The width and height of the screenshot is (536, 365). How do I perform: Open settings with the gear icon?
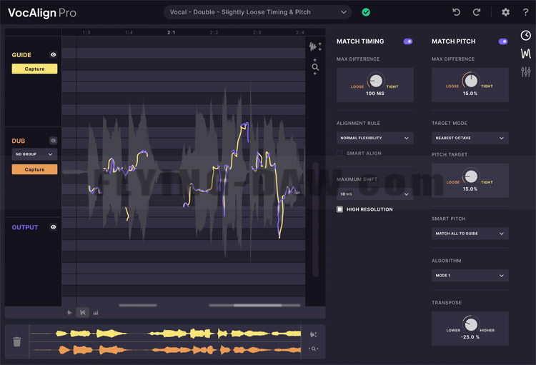tap(505, 12)
